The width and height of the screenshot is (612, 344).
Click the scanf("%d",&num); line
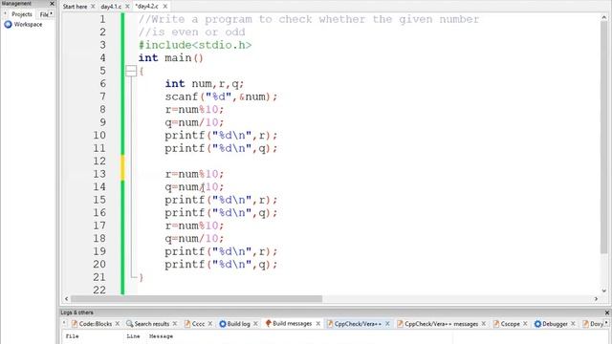click(x=221, y=97)
